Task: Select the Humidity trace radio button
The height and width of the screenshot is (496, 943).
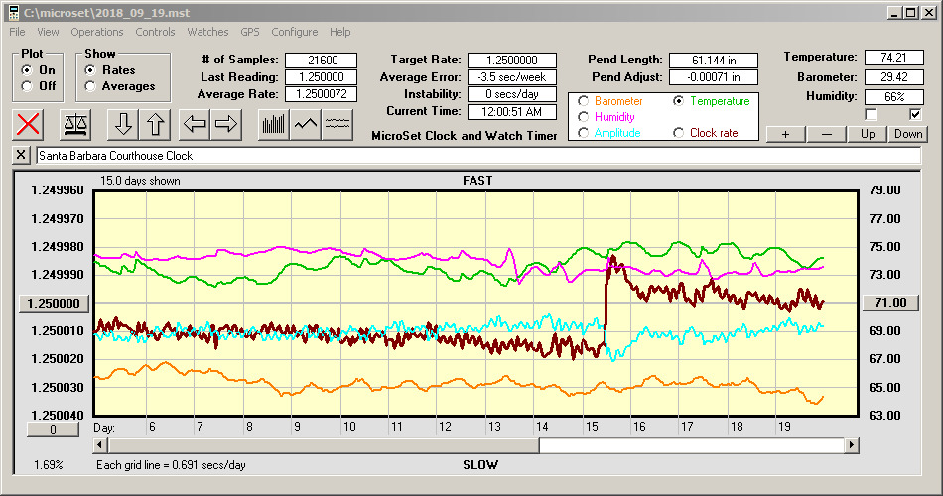Action: click(583, 117)
